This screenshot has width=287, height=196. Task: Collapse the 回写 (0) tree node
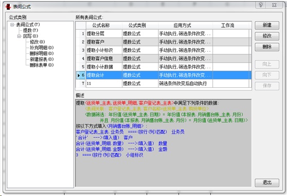pyautogui.click(x=19, y=36)
